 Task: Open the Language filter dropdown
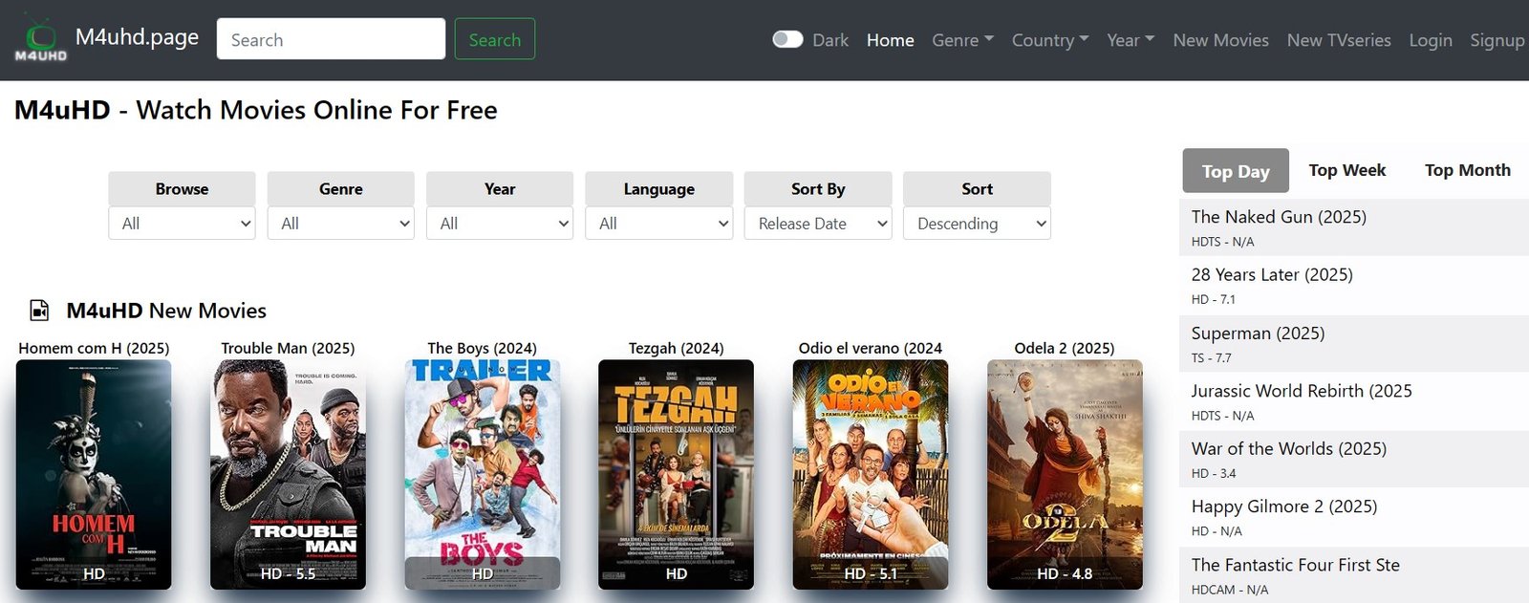coord(659,224)
